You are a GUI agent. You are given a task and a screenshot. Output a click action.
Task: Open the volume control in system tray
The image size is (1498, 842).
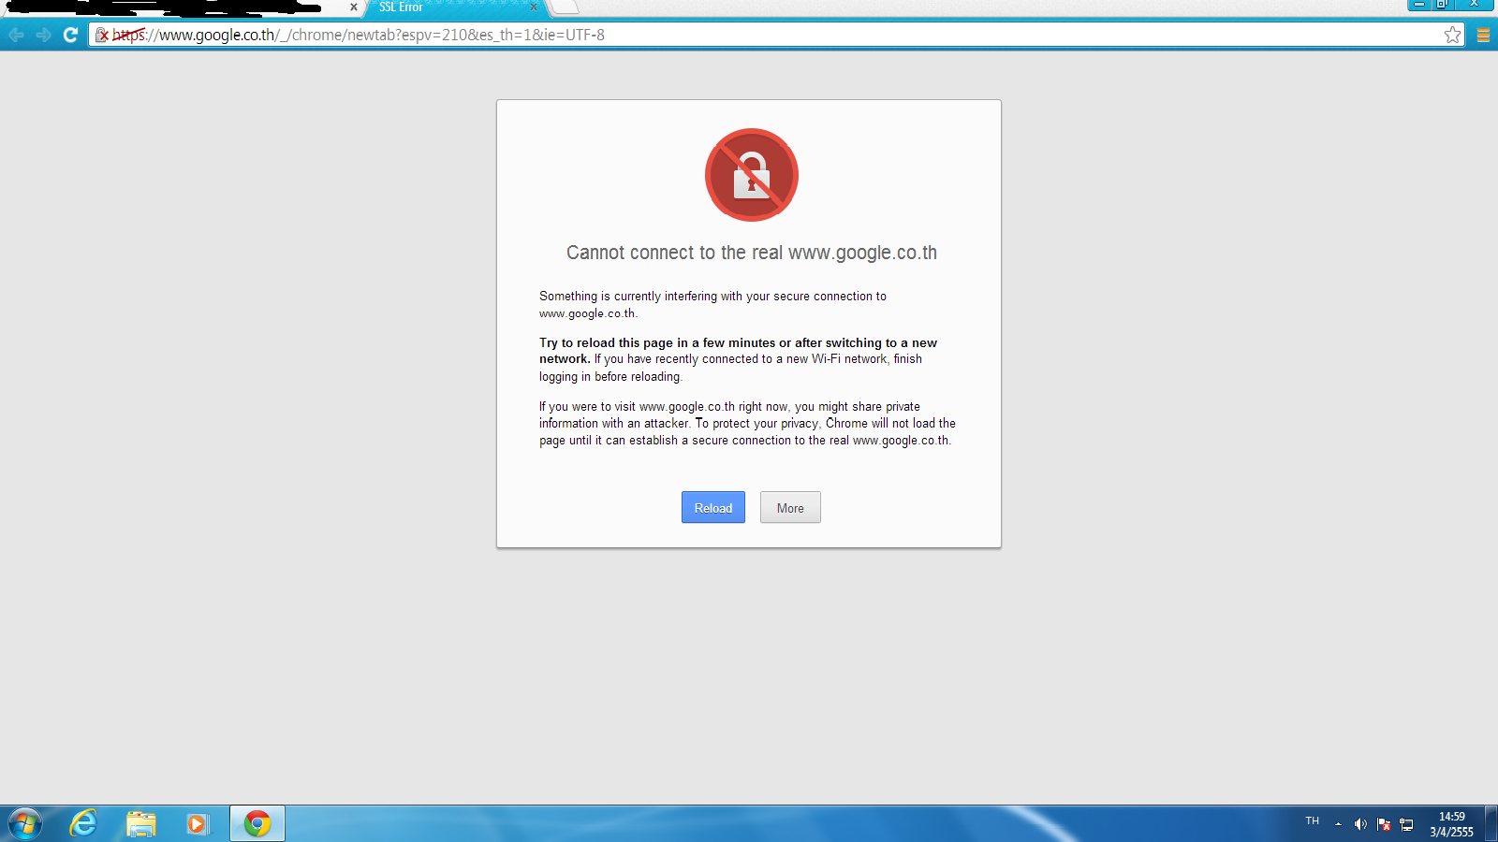pos(1360,824)
